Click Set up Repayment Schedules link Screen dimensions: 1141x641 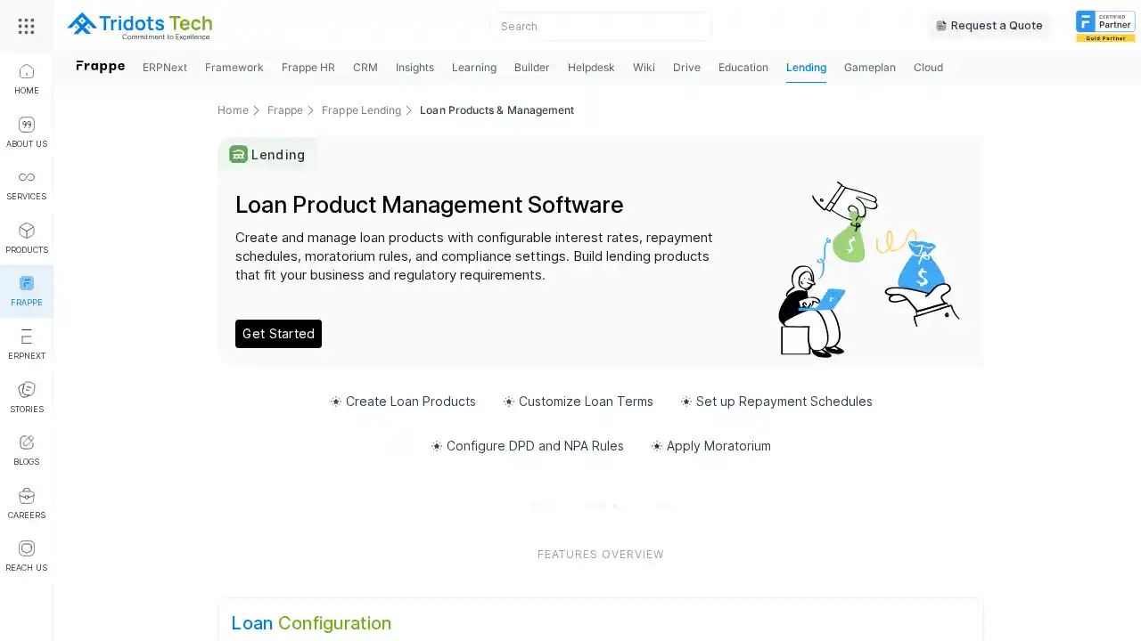pyautogui.click(x=776, y=402)
